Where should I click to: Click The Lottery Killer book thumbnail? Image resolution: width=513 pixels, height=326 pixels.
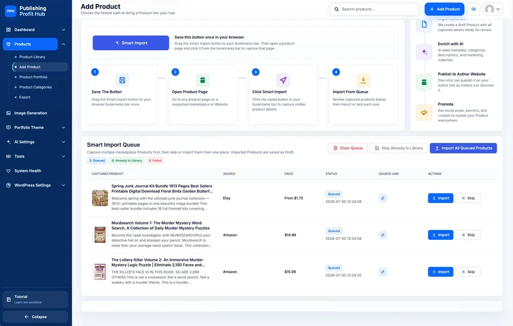(x=100, y=272)
